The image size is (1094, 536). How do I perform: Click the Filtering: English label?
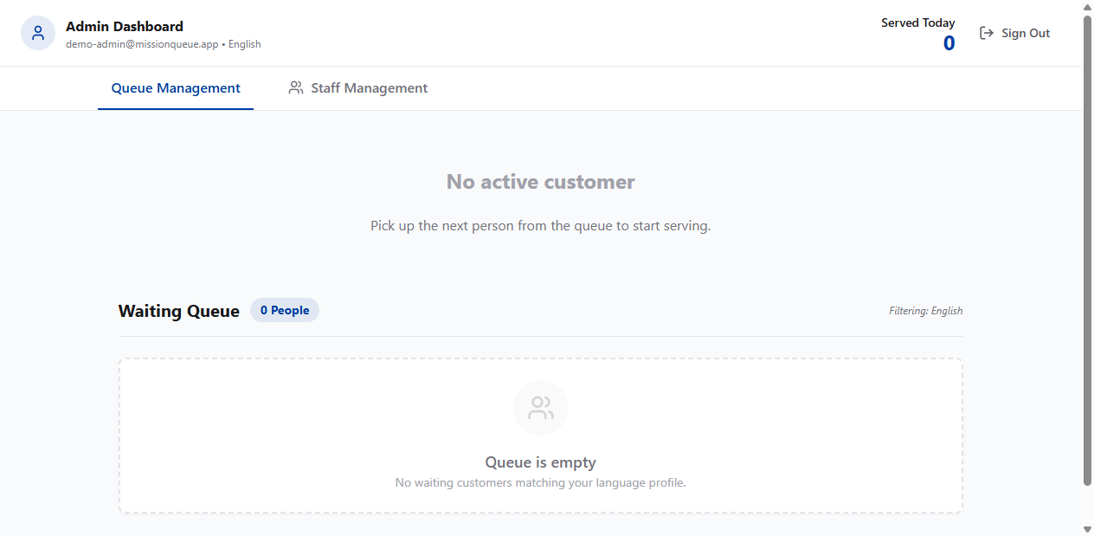925,311
